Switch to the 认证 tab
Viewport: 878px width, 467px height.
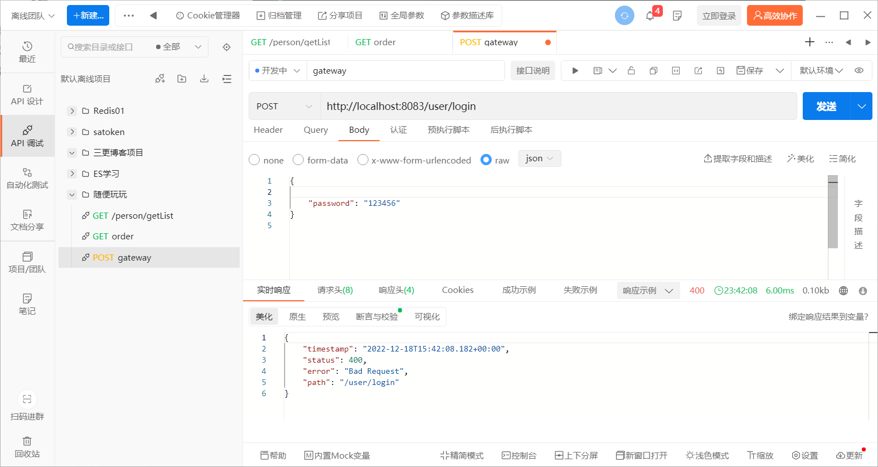point(399,130)
